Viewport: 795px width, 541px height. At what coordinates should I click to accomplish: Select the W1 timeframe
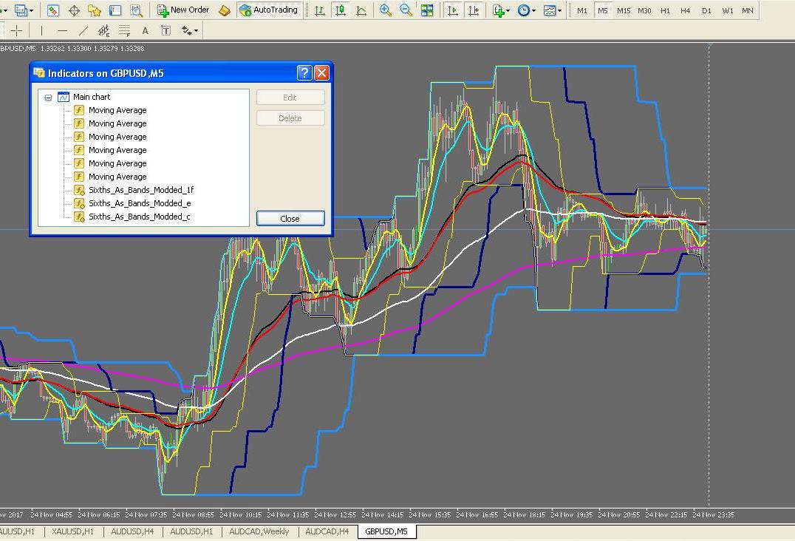pos(728,10)
